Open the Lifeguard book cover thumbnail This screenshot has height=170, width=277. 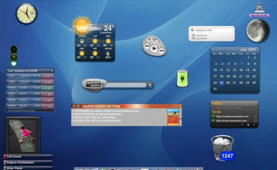click(x=173, y=117)
